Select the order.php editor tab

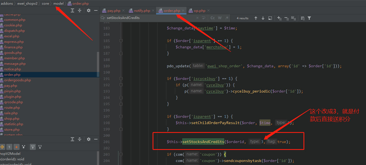(x=172, y=11)
